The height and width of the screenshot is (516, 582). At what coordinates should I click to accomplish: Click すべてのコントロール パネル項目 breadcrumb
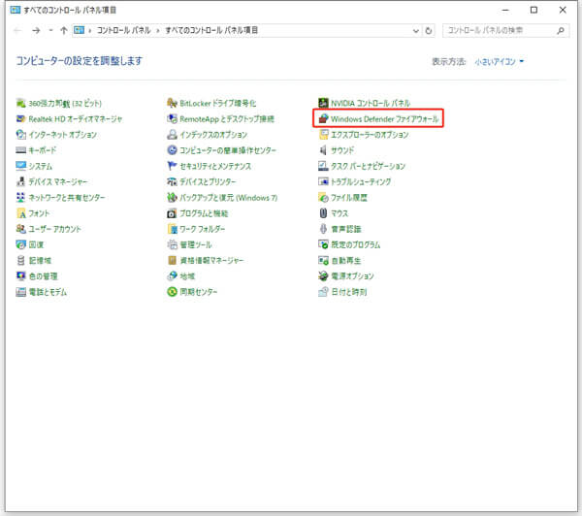211,30
